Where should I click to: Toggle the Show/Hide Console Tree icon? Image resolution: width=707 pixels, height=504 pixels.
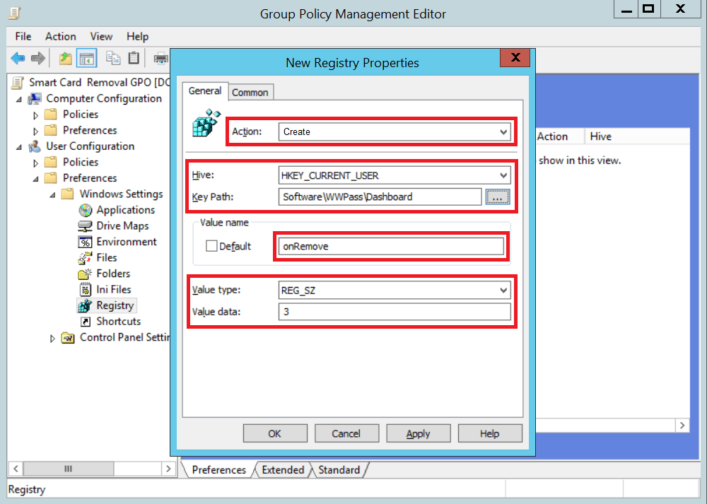coord(86,58)
